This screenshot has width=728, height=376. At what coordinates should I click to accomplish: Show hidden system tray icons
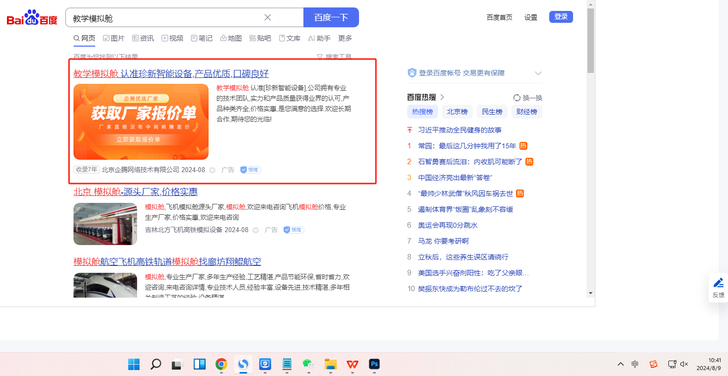click(620, 364)
